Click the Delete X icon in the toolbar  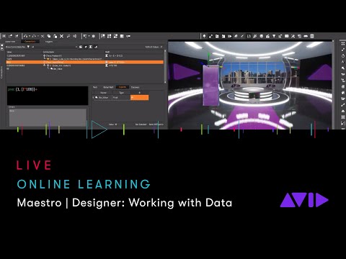pyautogui.click(x=62, y=36)
